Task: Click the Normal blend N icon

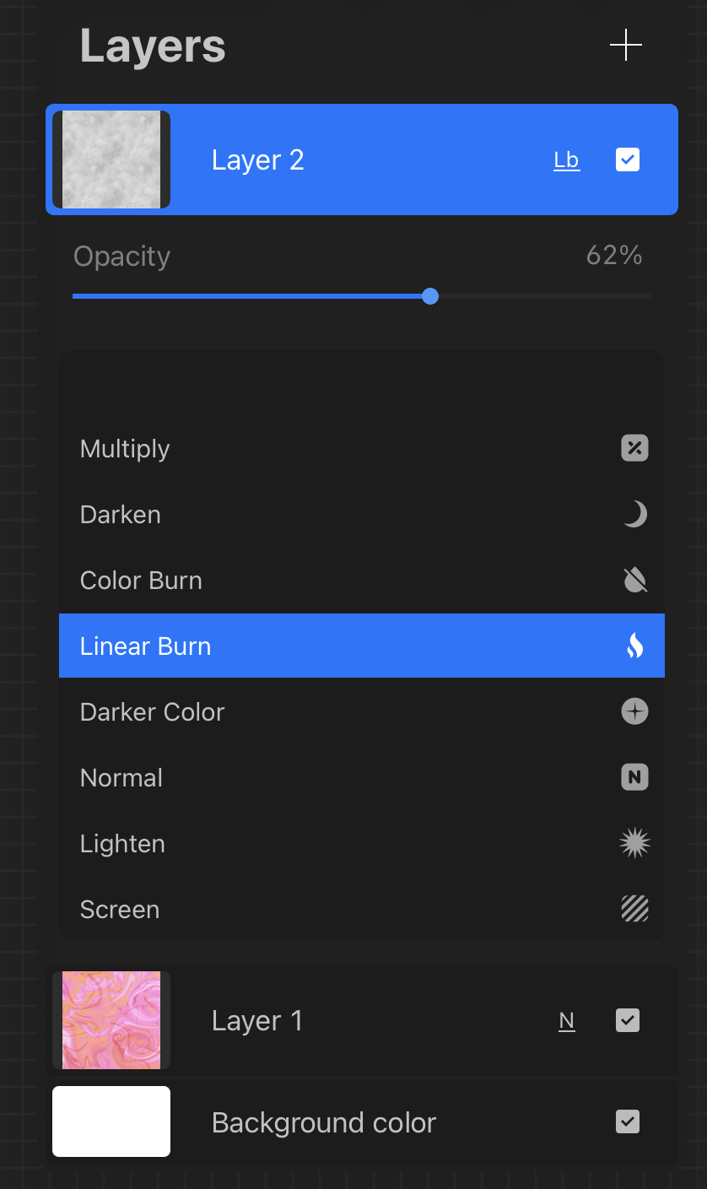Action: [634, 777]
